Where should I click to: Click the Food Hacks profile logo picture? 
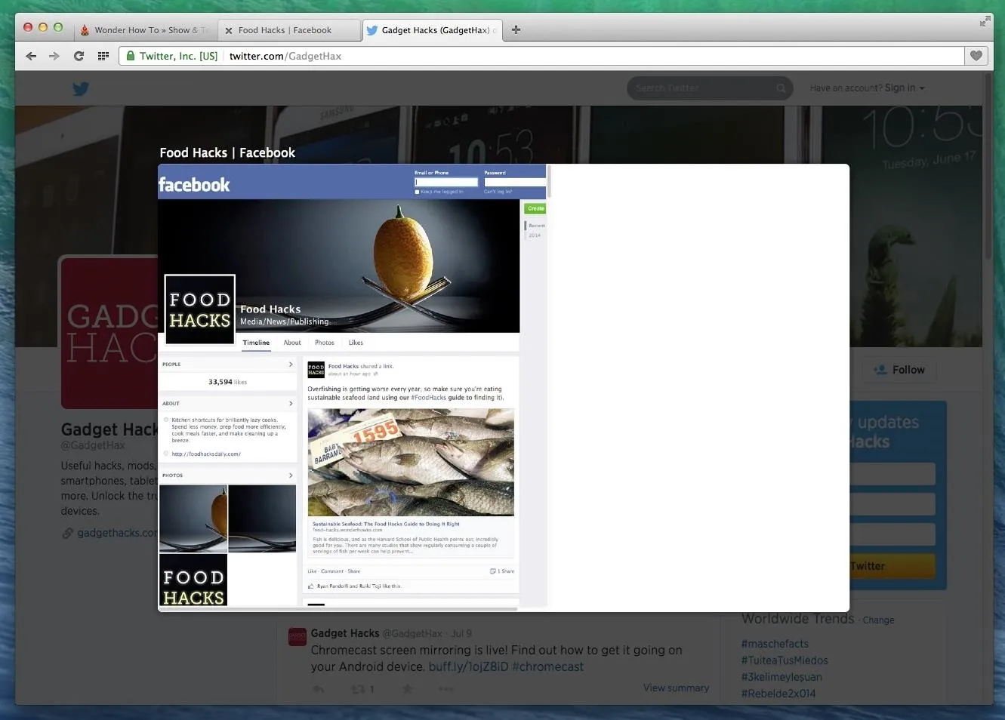200,309
